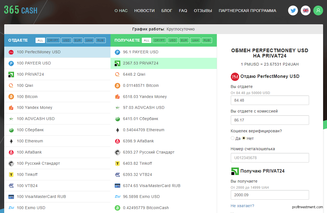Select the Tinkoff icon in Получаете column
327x213 pixels.
pos(117,163)
